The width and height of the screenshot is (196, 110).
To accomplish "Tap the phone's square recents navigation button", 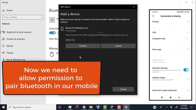I will click(162, 97).
